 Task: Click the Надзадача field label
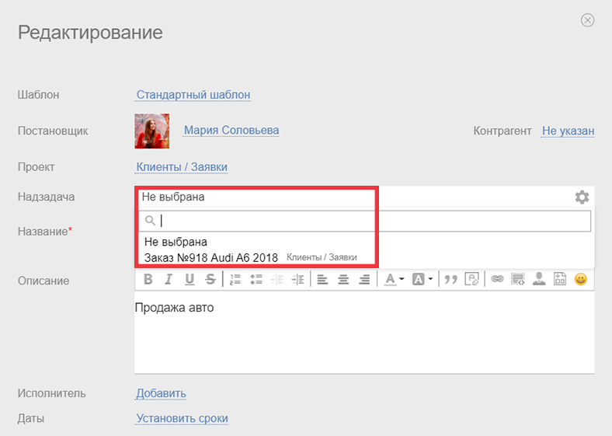pos(46,197)
